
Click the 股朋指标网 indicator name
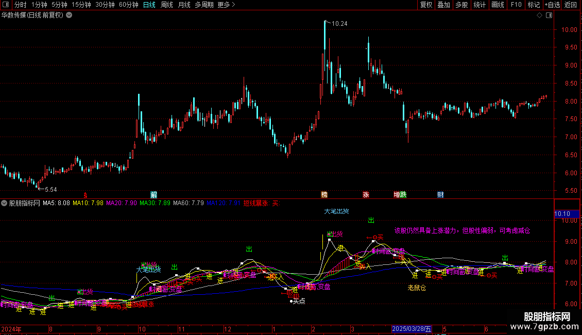[25, 203]
